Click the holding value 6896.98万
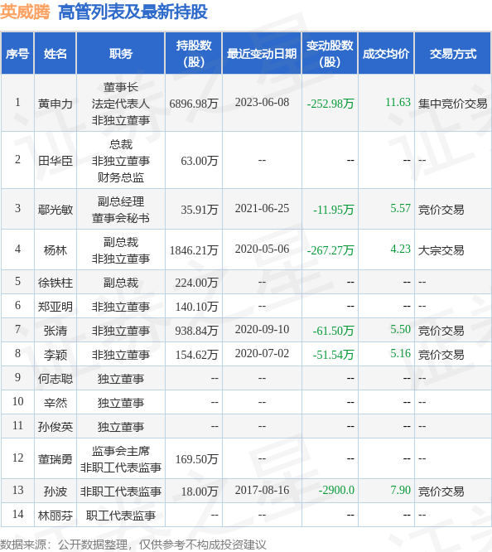Image resolution: width=492 pixels, height=552 pixels. pyautogui.click(x=194, y=104)
